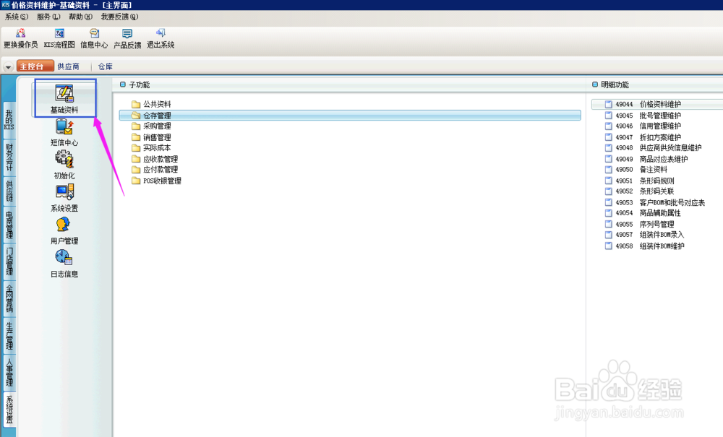Switch to the 供应商 tab
Viewport: 723px width, 437px height.
click(x=68, y=66)
